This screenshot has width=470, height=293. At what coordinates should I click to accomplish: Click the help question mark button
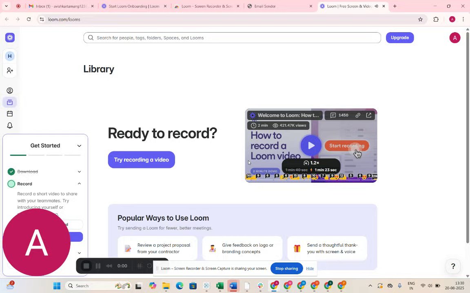pyautogui.click(x=453, y=266)
